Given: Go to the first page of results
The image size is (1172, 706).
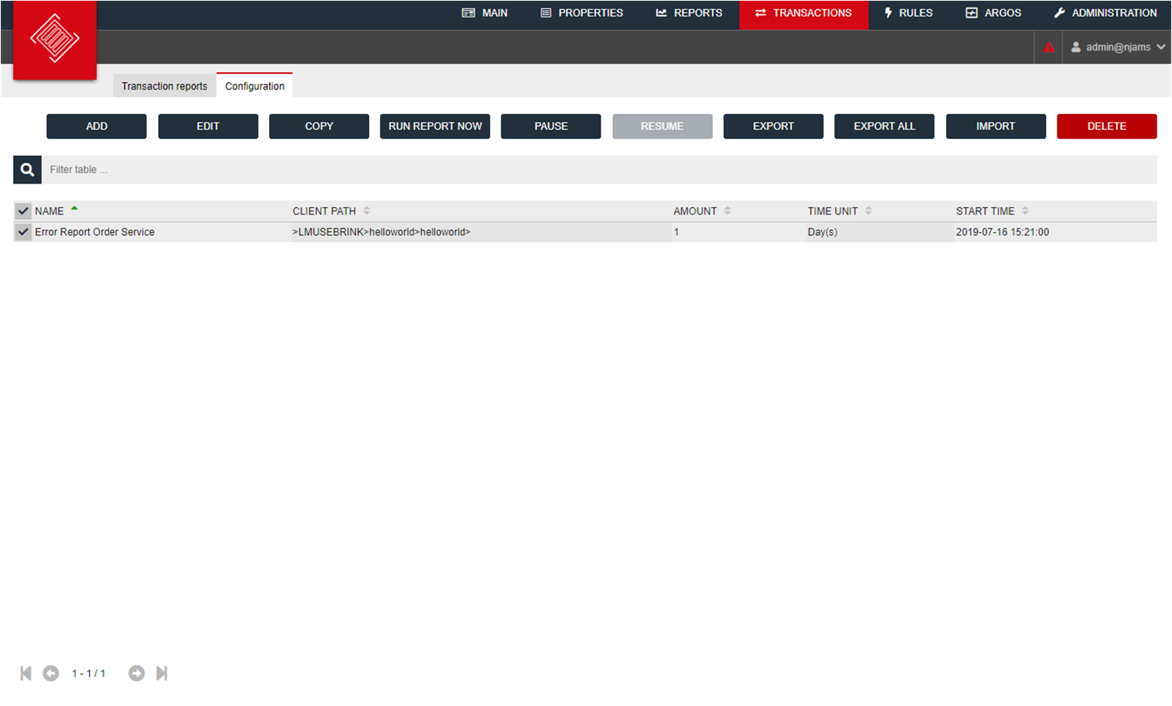Looking at the screenshot, I should point(26,673).
